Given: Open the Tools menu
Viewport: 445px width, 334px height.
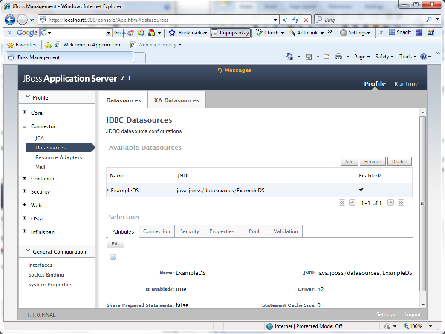Looking at the screenshot, I should point(408,57).
